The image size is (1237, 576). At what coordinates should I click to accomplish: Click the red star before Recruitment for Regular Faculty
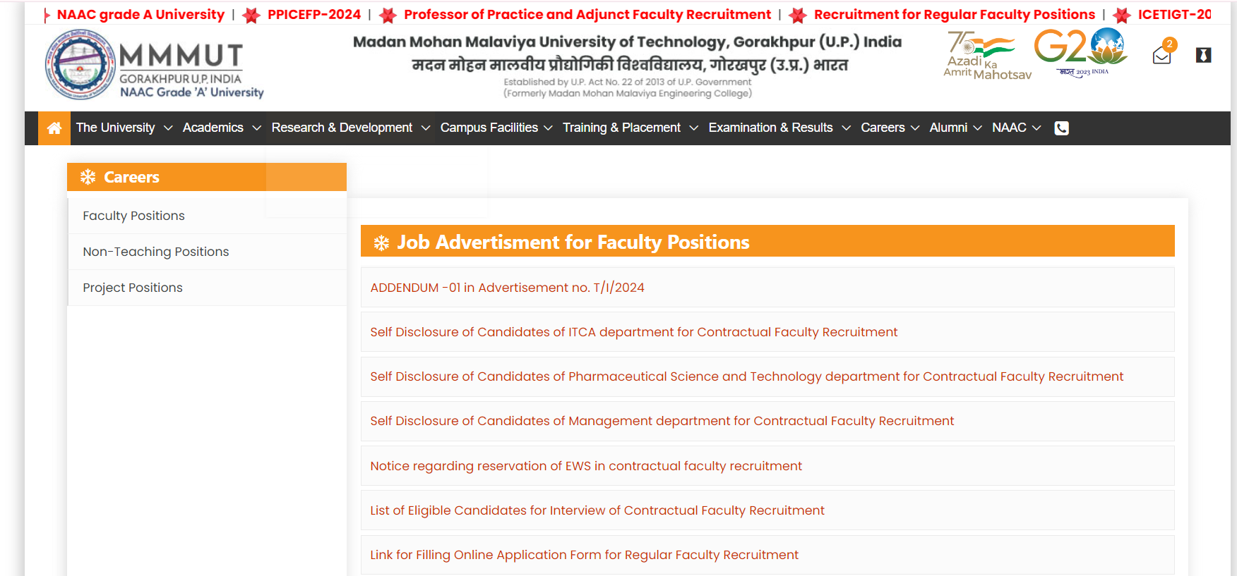click(798, 15)
